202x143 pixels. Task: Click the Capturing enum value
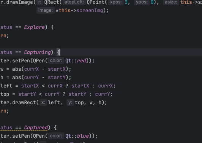point(37,52)
